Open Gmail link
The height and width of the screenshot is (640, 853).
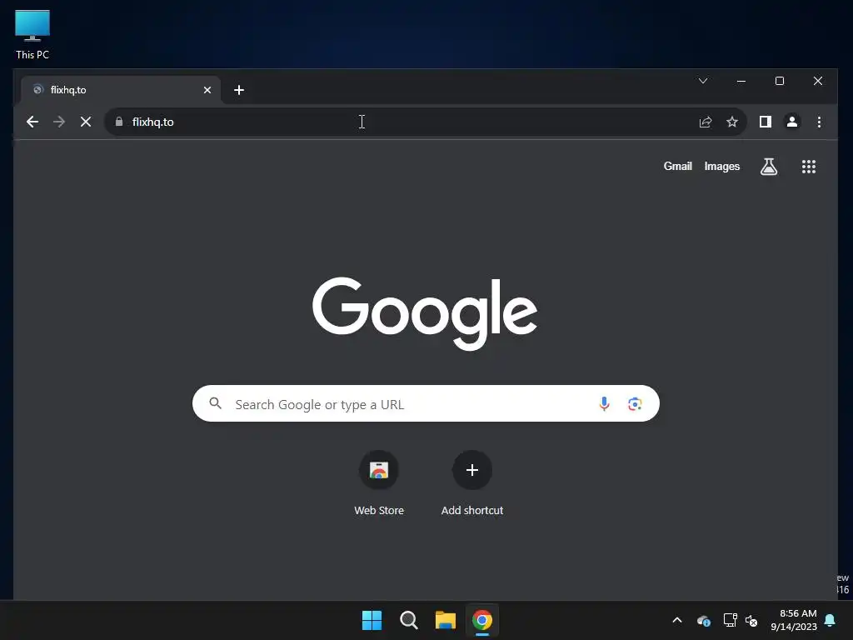pos(677,166)
